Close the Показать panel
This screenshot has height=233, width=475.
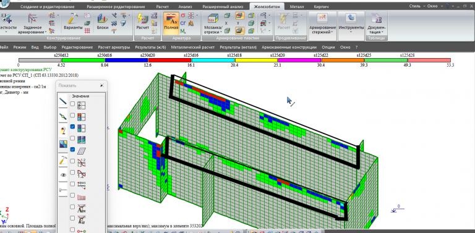102,86
